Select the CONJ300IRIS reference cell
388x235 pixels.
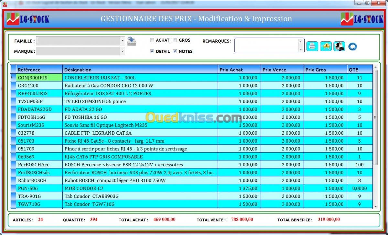[39, 78]
